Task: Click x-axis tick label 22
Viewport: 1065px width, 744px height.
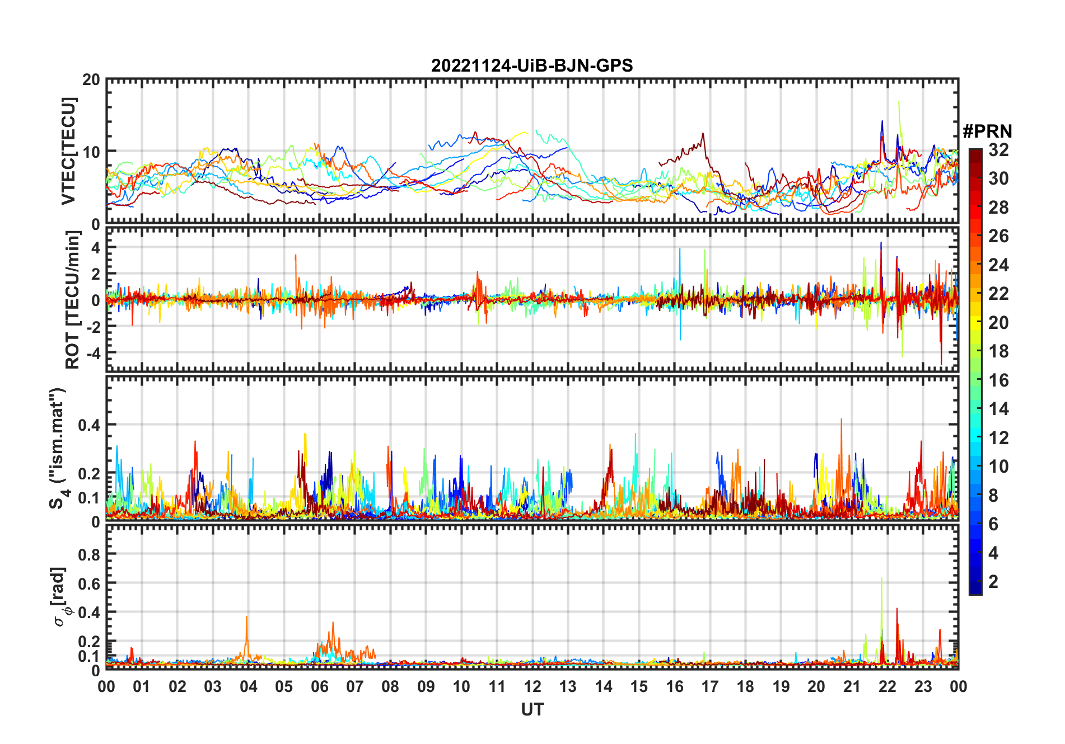Action: coord(887,686)
